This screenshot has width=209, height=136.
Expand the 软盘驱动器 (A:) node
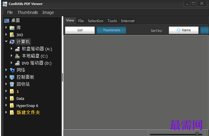click(11, 48)
